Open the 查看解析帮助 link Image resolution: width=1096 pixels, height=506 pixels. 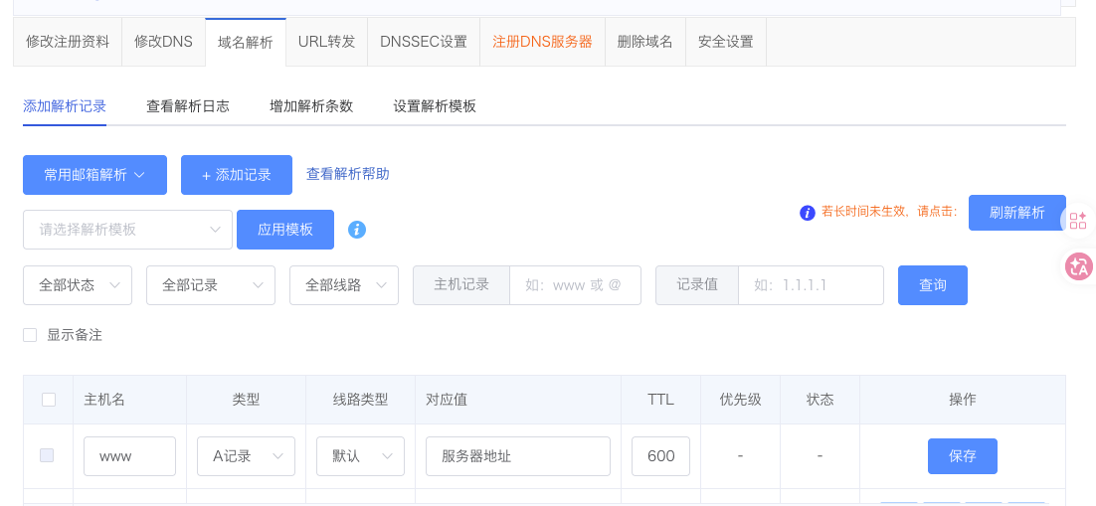tap(348, 174)
